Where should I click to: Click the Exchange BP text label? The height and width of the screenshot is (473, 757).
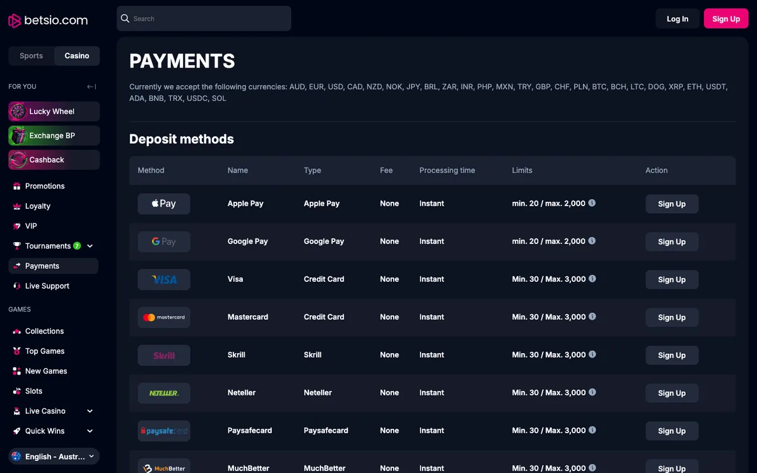[x=52, y=136]
